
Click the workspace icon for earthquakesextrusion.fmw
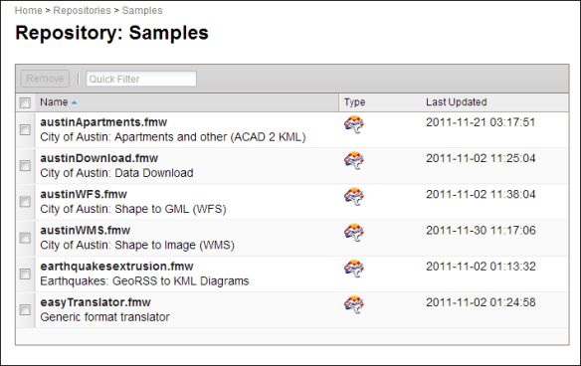354,269
